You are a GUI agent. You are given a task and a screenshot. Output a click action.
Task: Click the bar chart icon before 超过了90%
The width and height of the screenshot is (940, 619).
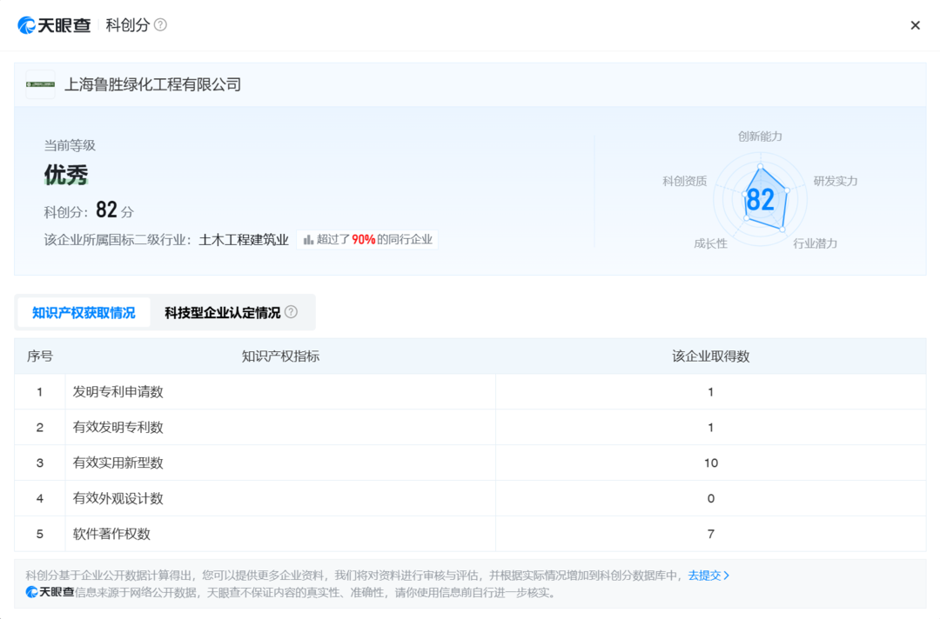(308, 239)
